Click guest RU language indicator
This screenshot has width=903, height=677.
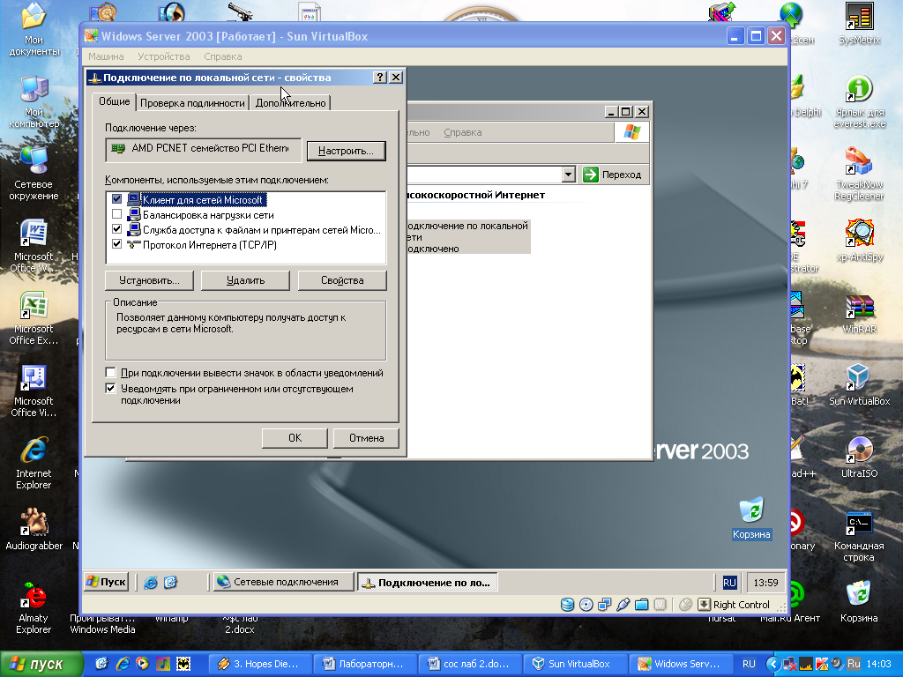click(729, 583)
